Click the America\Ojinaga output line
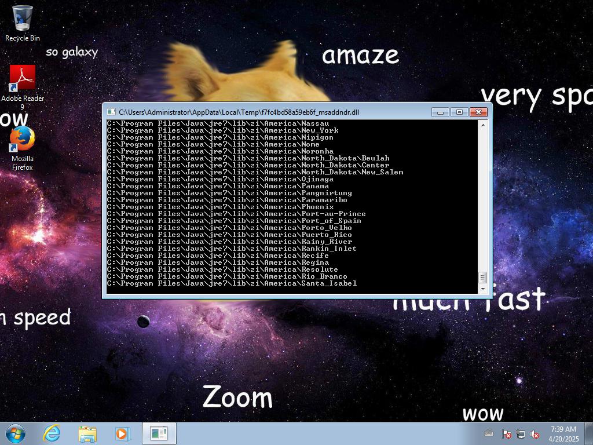The width and height of the screenshot is (593, 445). [x=220, y=179]
